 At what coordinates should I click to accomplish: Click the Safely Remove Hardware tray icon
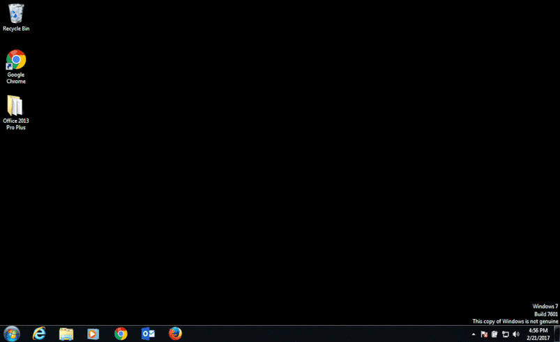pos(494,334)
